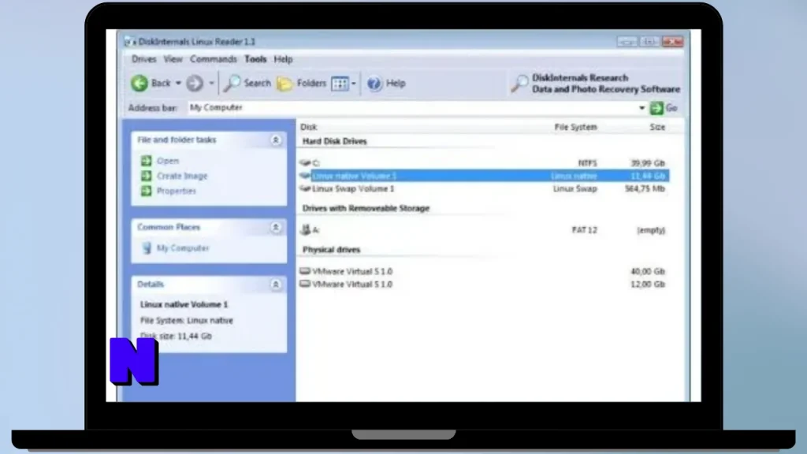Click the 39,99 Gb size value
This screenshot has height=454, width=807.
pyautogui.click(x=648, y=163)
